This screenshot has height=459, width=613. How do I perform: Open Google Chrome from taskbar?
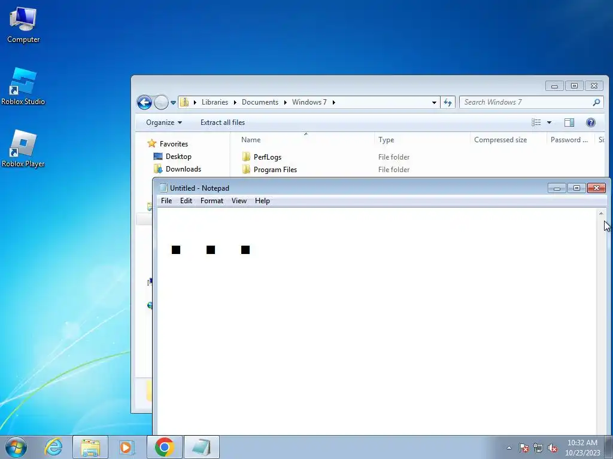[164, 447]
